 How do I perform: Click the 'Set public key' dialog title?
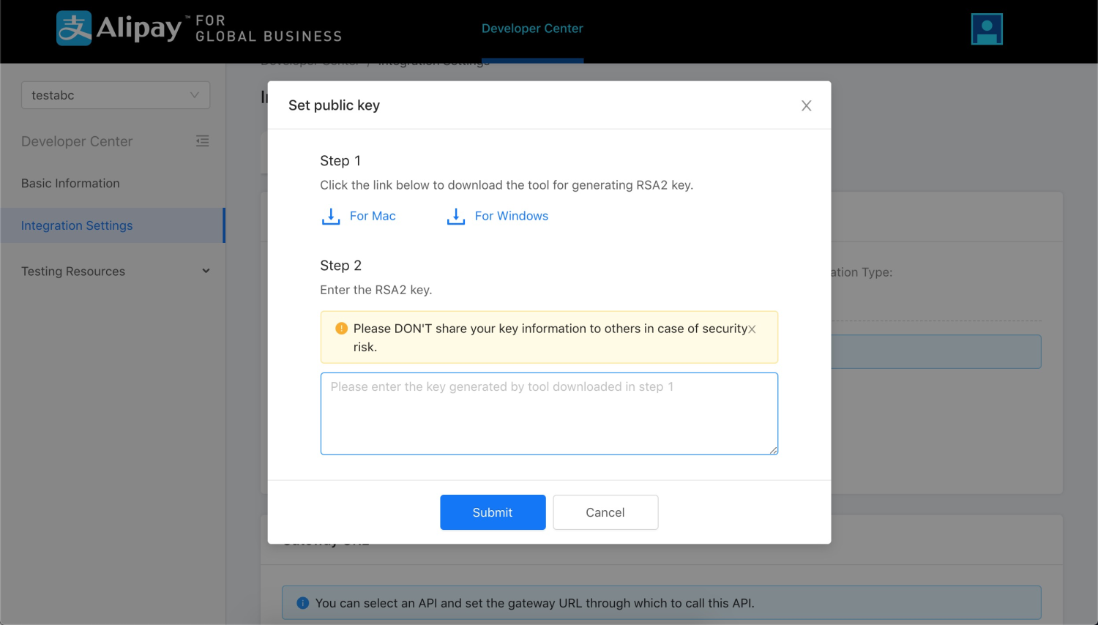pos(334,105)
